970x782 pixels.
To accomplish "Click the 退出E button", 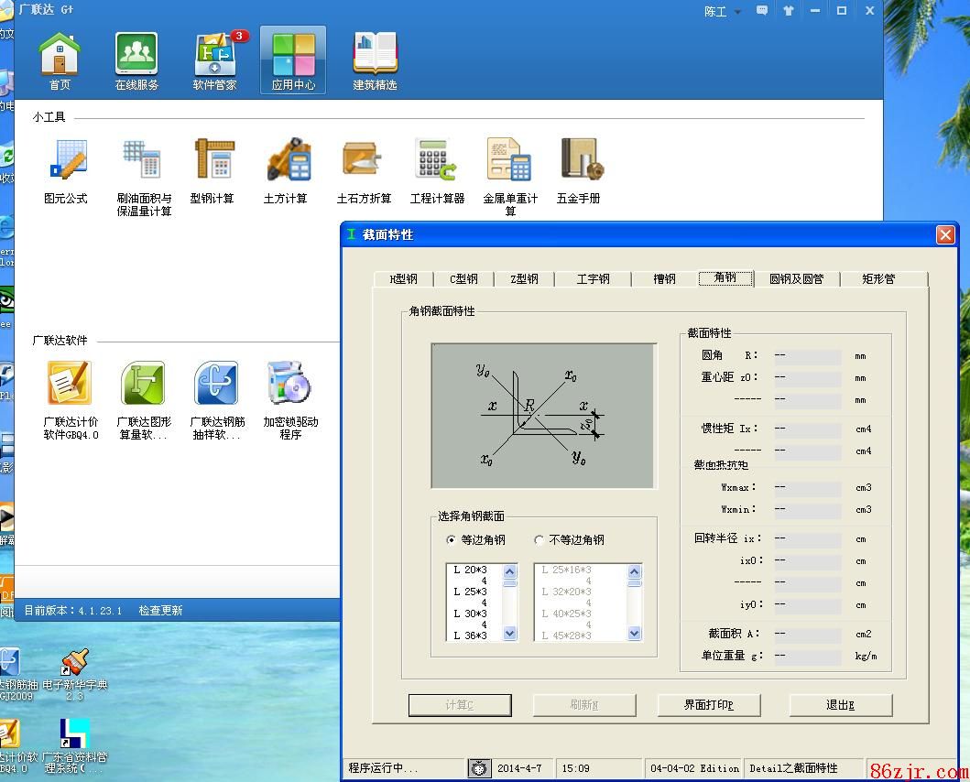I will 840,705.
